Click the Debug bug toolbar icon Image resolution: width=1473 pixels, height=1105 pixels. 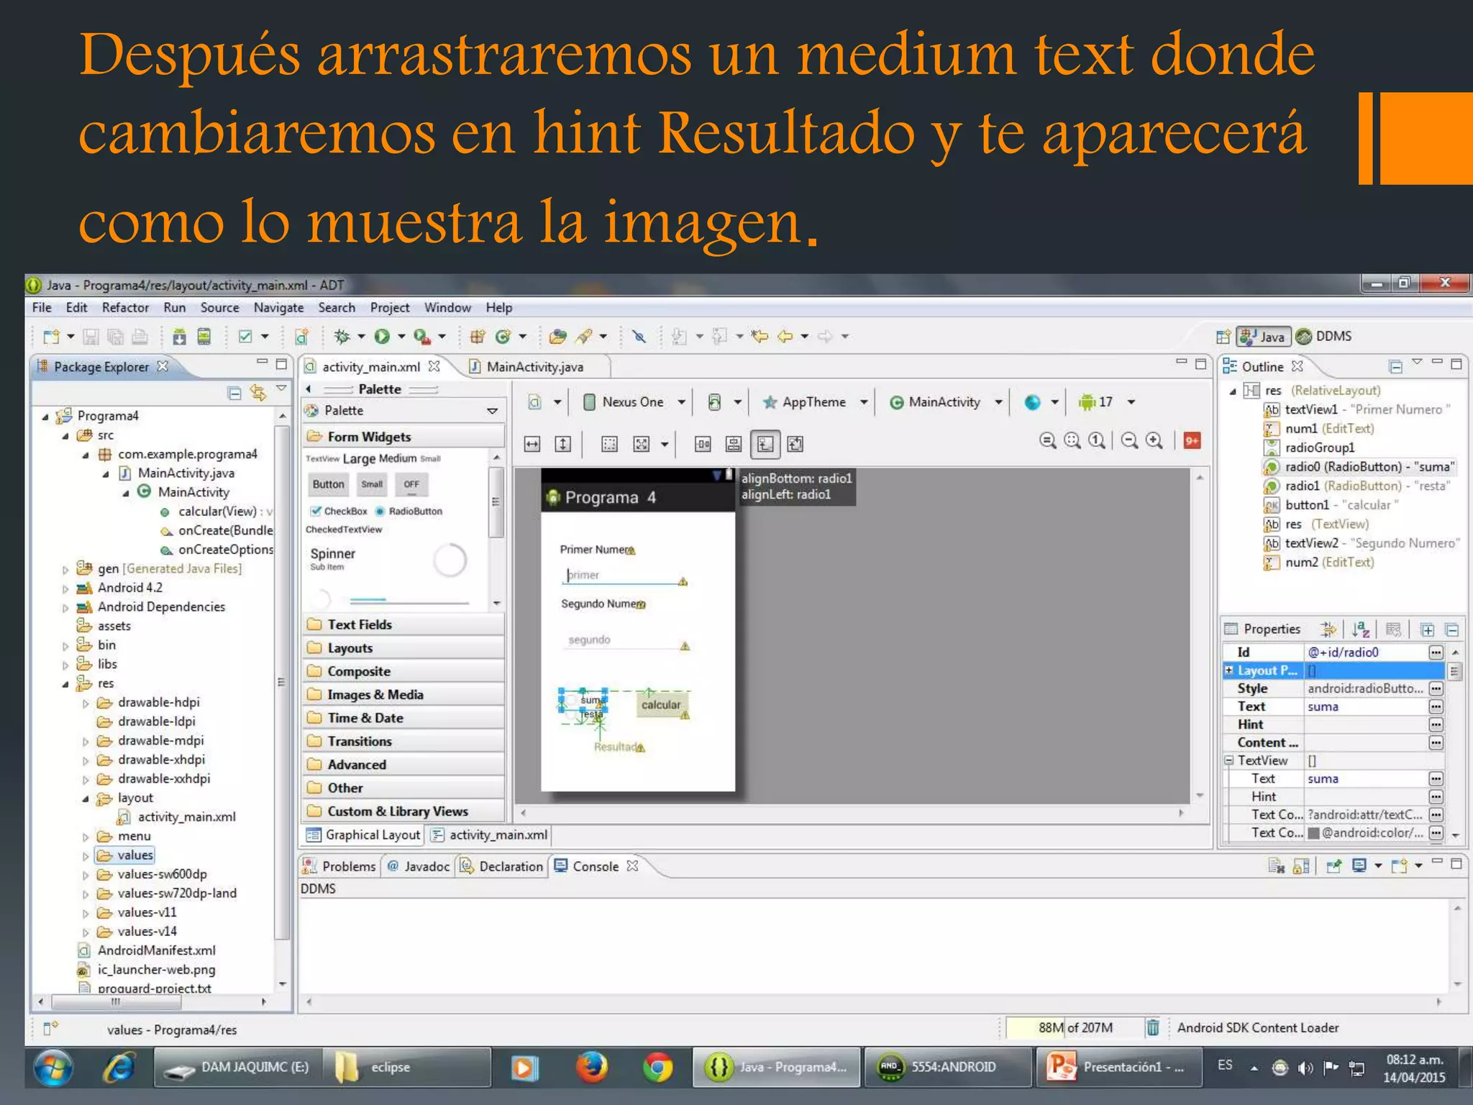click(342, 336)
